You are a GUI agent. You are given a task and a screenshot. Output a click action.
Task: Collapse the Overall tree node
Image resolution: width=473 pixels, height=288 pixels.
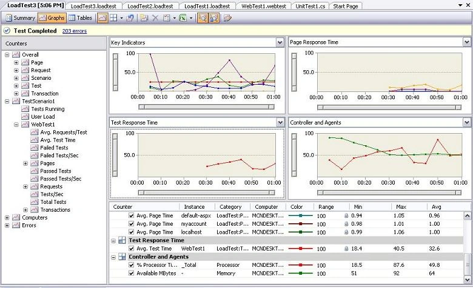point(7,55)
